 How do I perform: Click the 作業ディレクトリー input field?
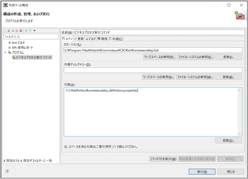(153, 70)
